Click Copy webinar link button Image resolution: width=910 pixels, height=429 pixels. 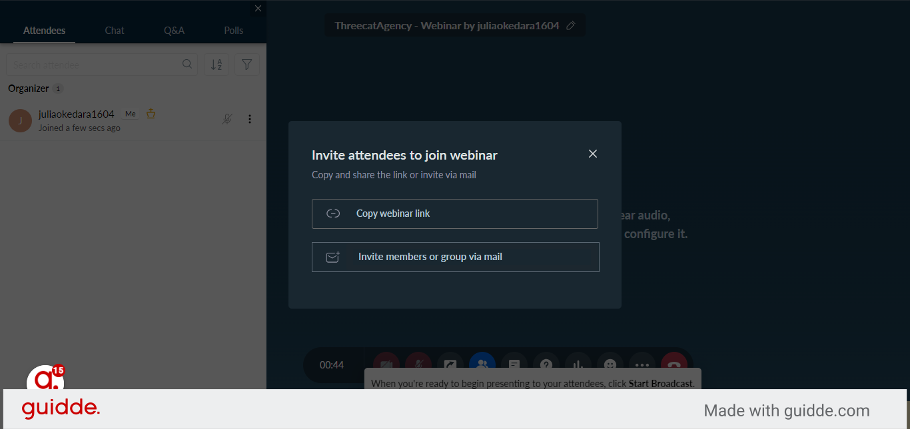point(455,214)
